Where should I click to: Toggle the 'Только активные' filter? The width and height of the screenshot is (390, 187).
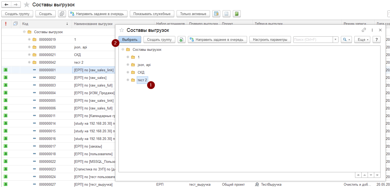click(x=193, y=14)
